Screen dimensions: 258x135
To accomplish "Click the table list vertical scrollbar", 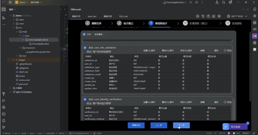I will coord(234,110).
